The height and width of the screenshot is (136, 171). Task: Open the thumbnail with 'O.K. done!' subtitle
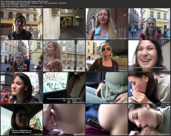point(22,56)
